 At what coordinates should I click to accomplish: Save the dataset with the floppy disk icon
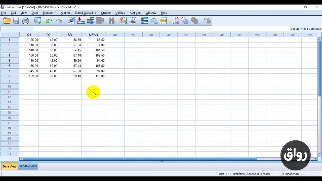pos(16,21)
